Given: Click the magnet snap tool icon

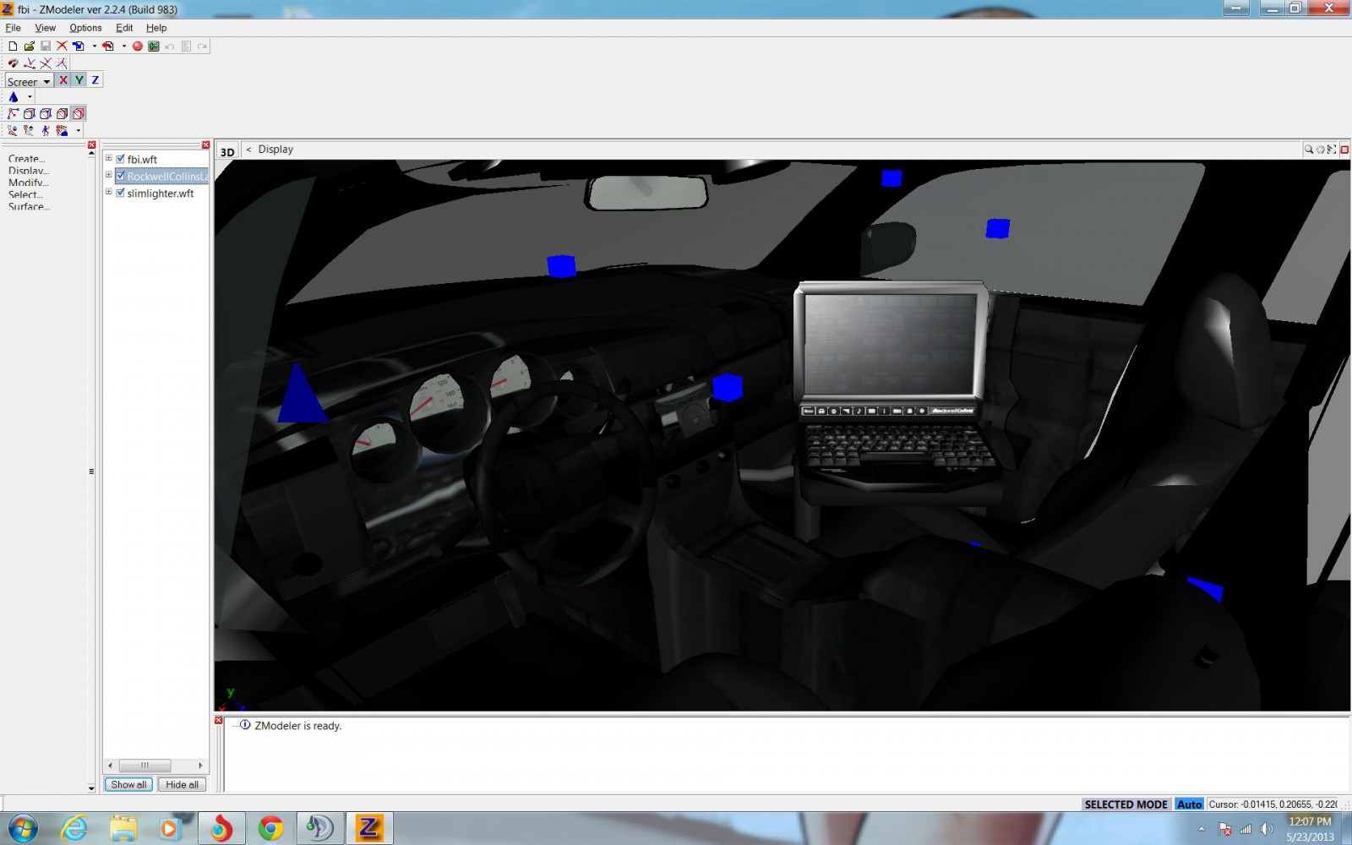Looking at the screenshot, I should [x=13, y=63].
